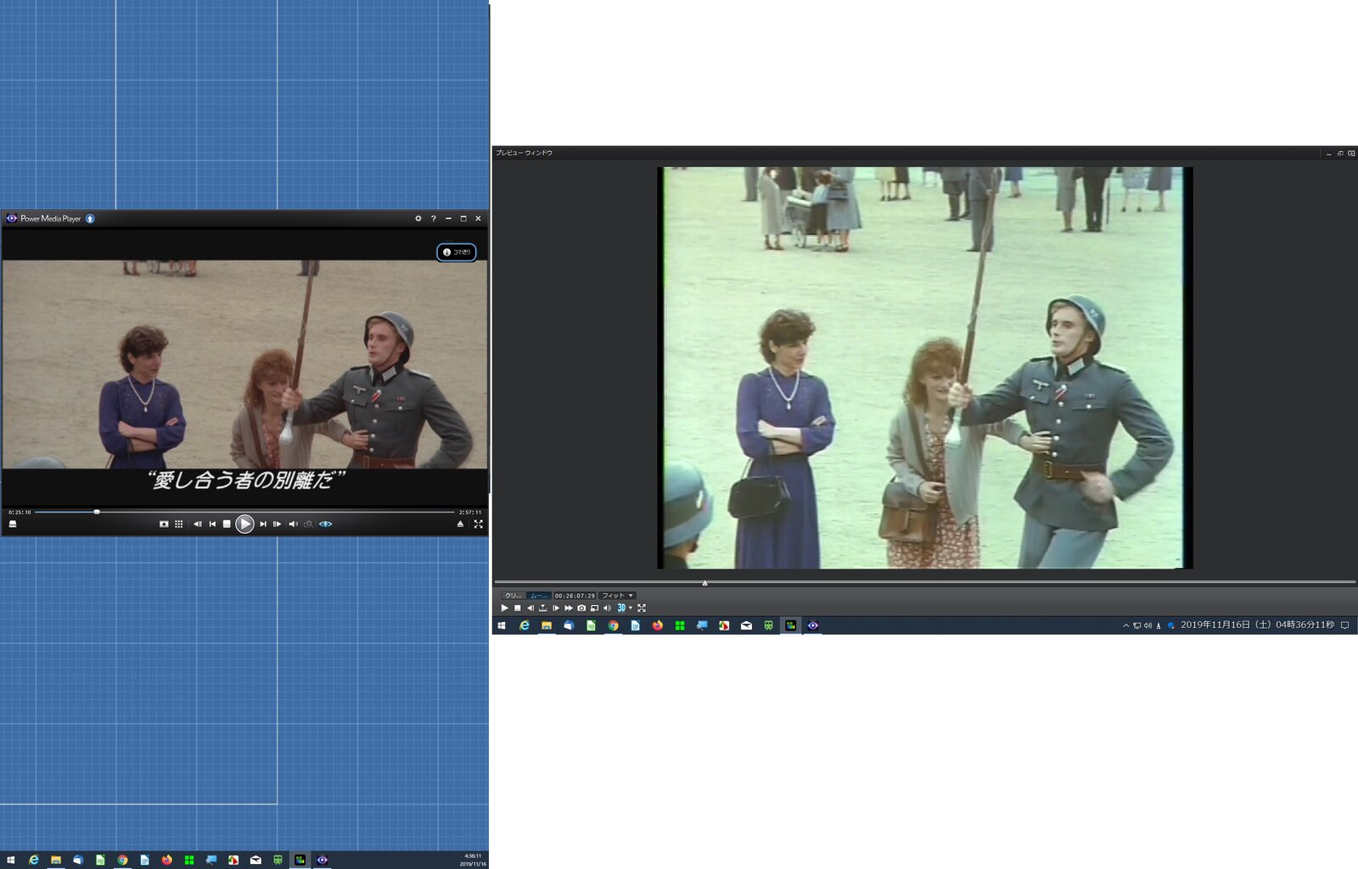
Task: Click the コマ送り info button on the video
Action: (457, 252)
